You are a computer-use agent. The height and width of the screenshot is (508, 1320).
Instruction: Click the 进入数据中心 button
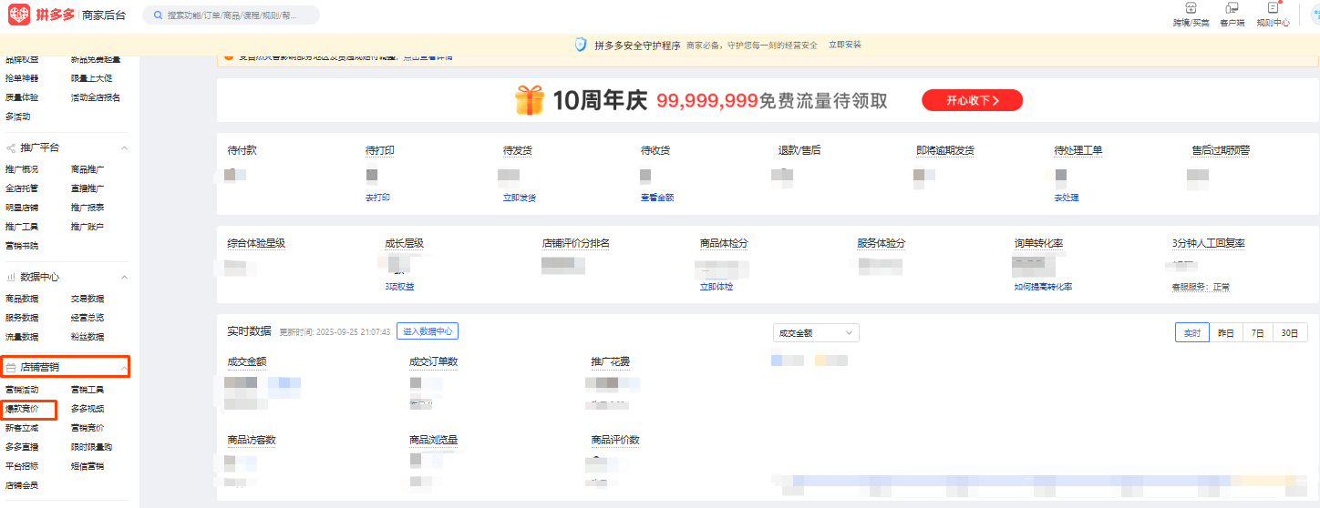coord(427,331)
